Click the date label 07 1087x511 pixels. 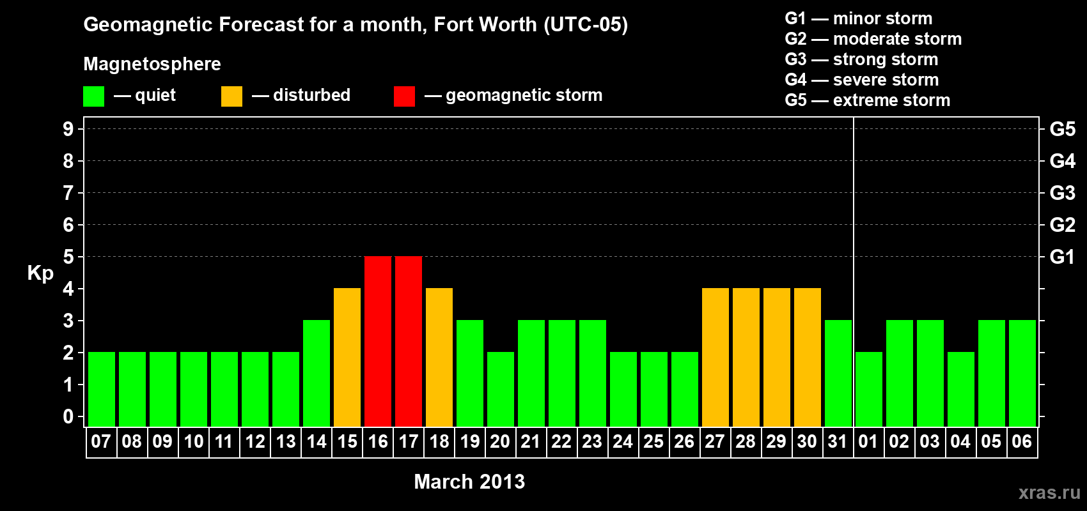coord(101,441)
